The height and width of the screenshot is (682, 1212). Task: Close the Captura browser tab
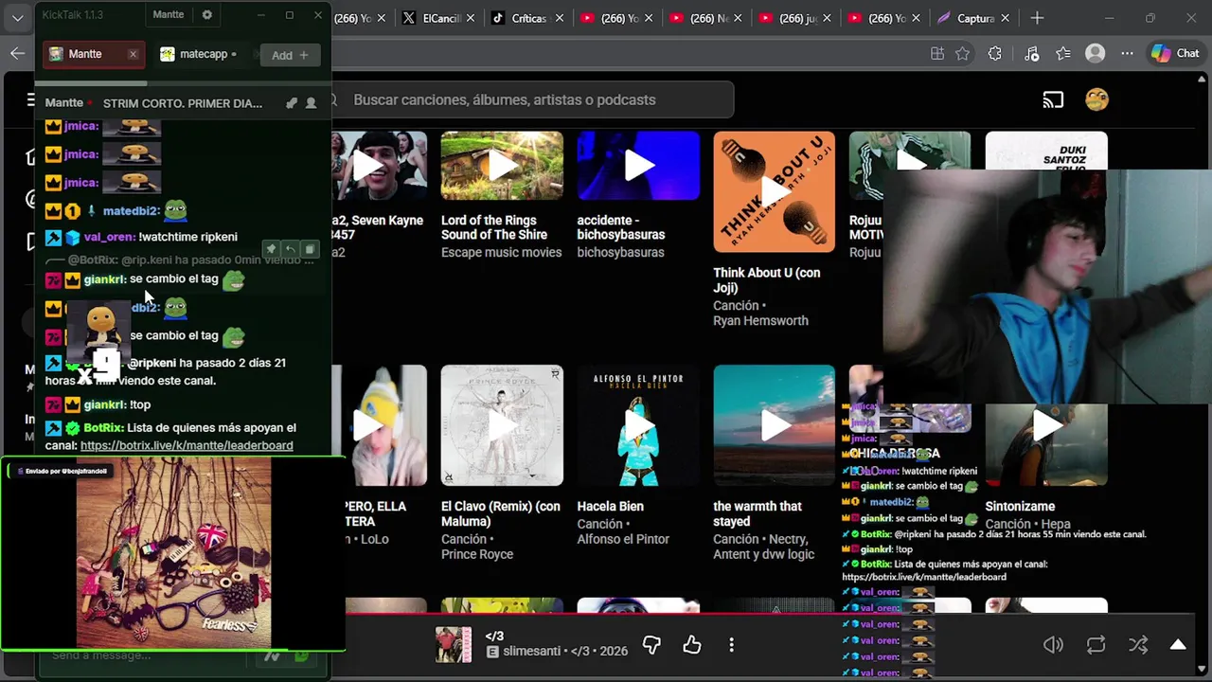tap(1006, 18)
